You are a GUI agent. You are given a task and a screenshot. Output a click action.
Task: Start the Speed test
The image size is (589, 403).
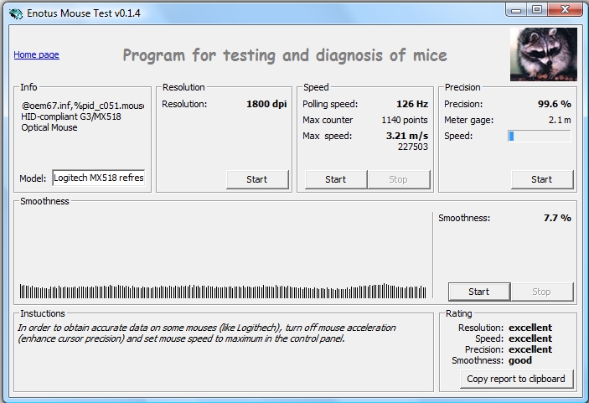click(336, 179)
